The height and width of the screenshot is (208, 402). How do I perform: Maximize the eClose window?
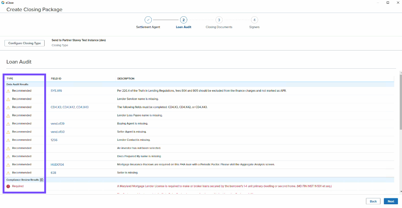[388, 3]
